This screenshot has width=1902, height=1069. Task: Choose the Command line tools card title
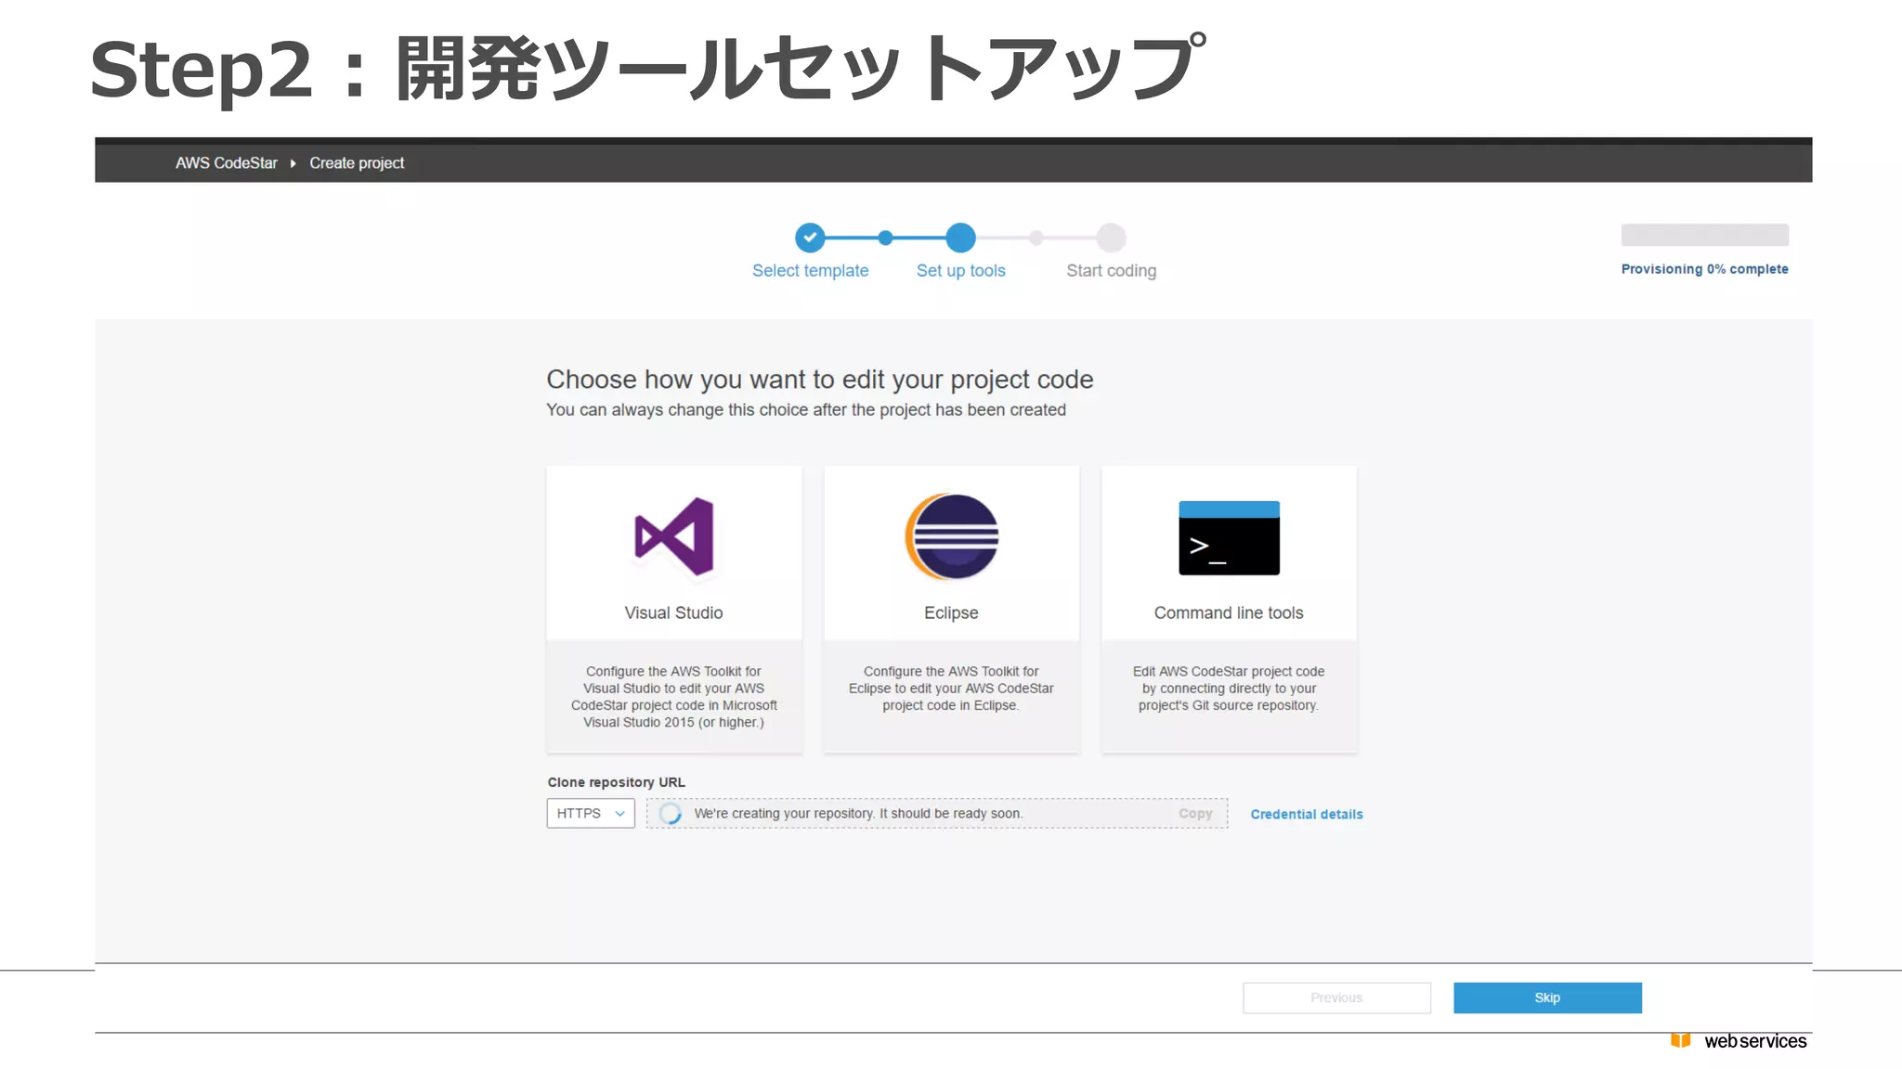pyautogui.click(x=1229, y=612)
